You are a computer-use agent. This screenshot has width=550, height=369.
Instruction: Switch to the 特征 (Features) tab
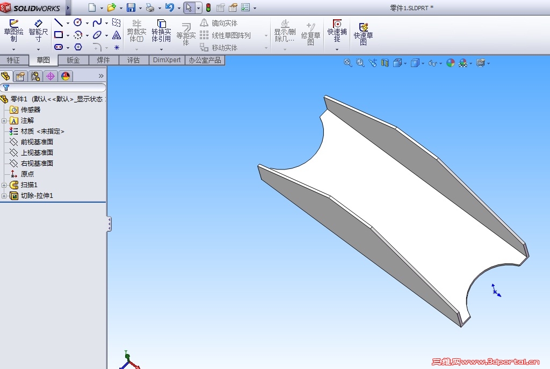click(x=13, y=60)
